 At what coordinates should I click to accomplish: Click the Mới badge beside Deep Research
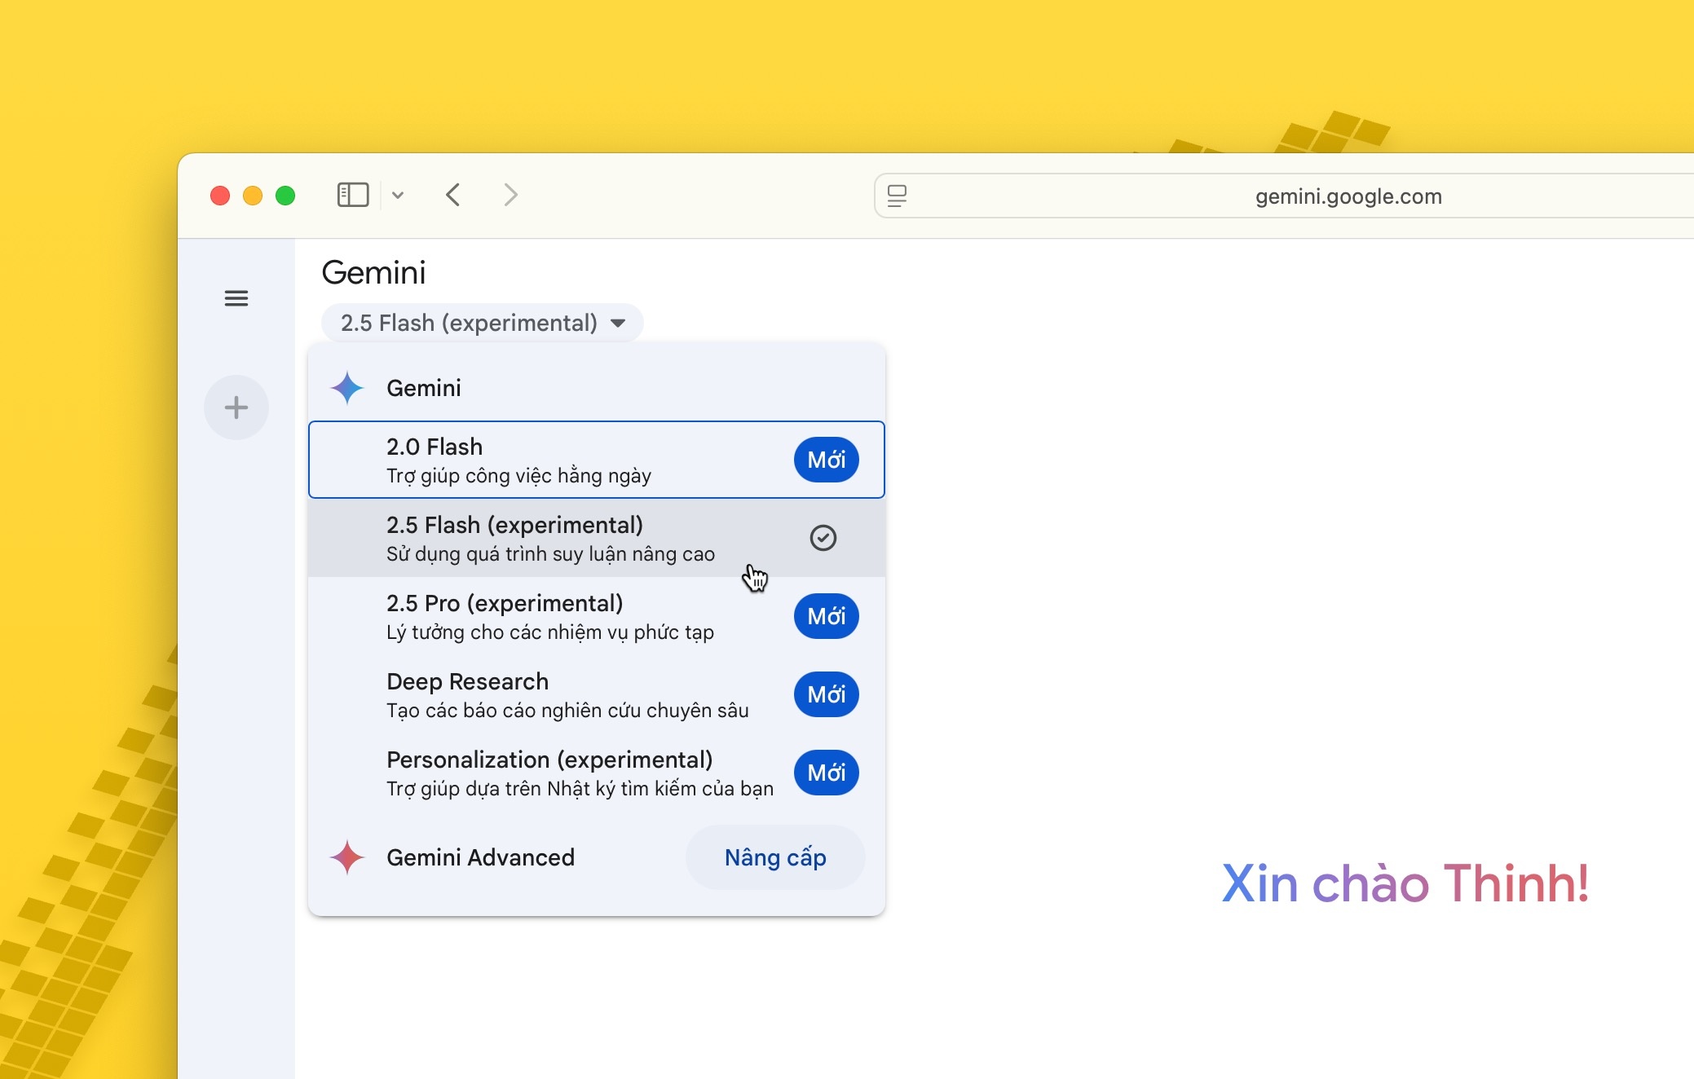[x=826, y=694]
